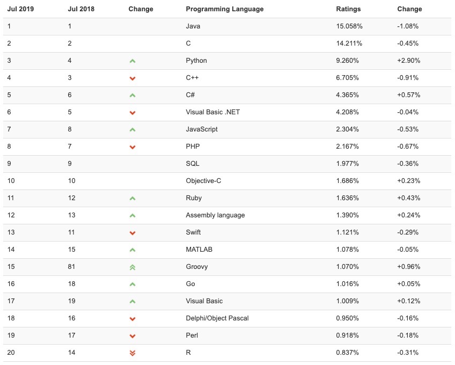Click the red down arrow beside C++
This screenshot has width=455, height=365.
click(133, 78)
